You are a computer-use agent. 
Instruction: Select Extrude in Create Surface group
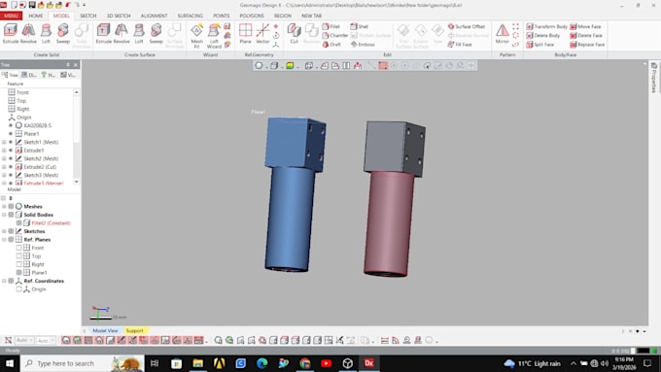(x=103, y=33)
